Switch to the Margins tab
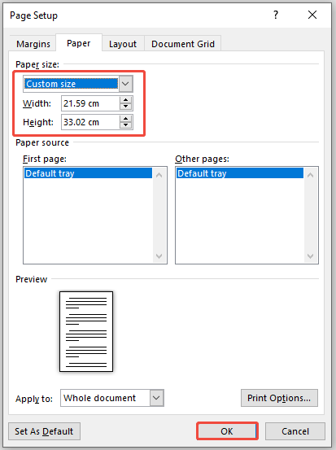This screenshot has width=336, height=450. click(x=33, y=44)
